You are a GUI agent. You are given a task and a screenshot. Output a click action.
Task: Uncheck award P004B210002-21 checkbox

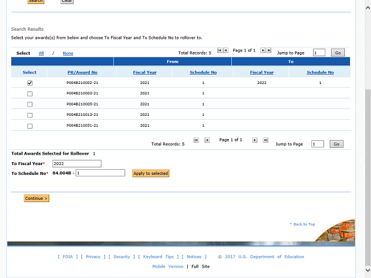pyautogui.click(x=30, y=83)
